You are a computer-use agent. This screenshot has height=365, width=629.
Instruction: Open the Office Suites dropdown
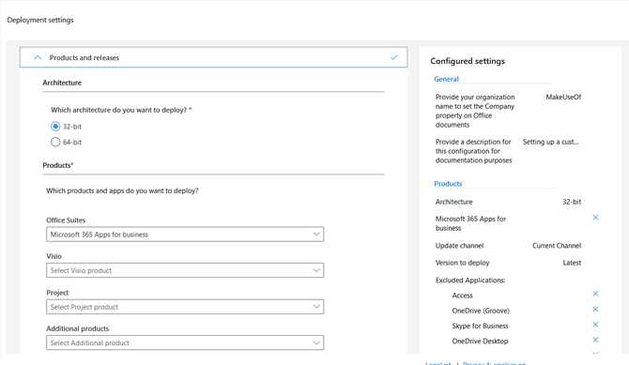pos(185,235)
